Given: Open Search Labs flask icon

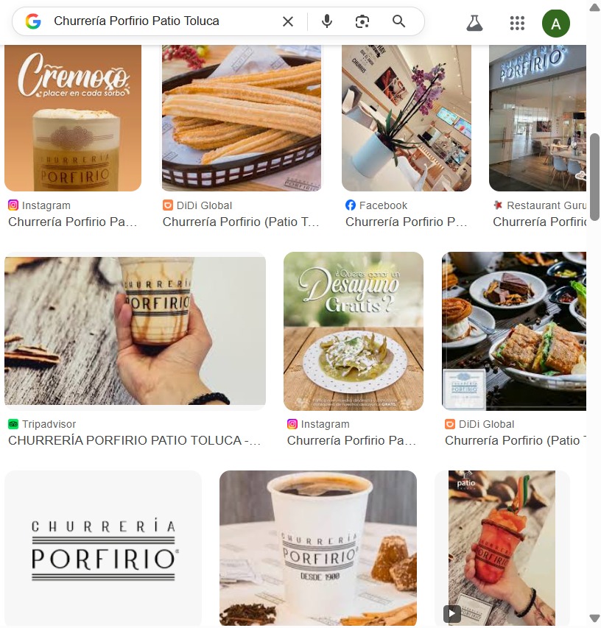Looking at the screenshot, I should click(474, 24).
